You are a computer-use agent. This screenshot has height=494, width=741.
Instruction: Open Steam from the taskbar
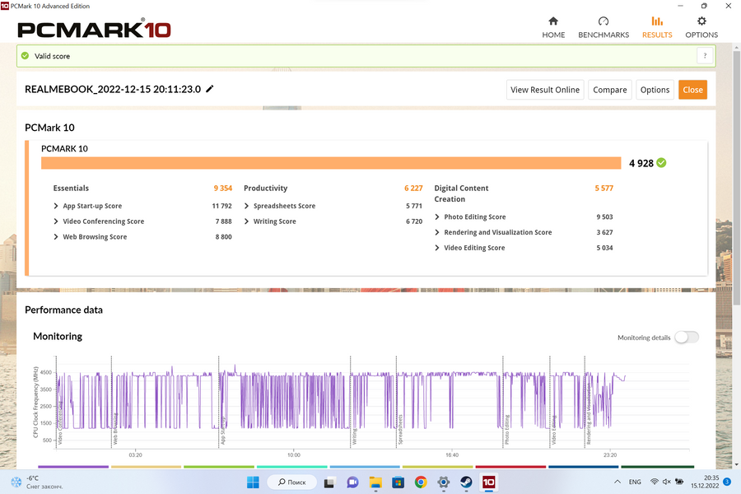466,482
